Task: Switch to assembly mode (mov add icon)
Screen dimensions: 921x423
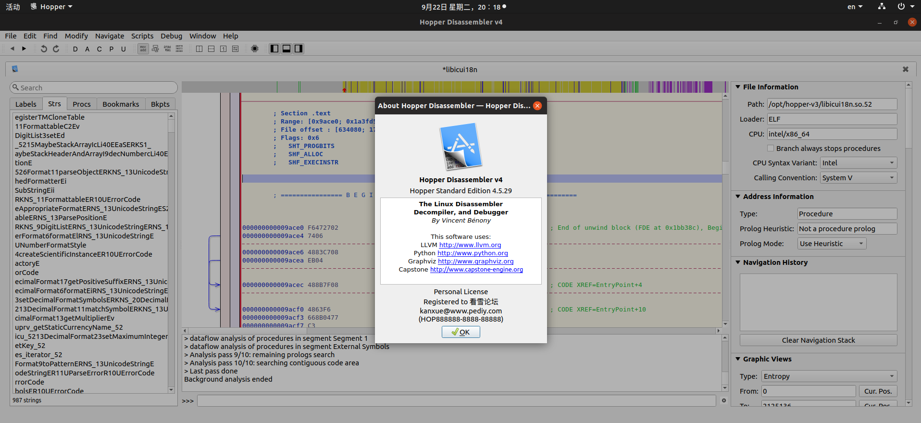Action: [x=143, y=49]
